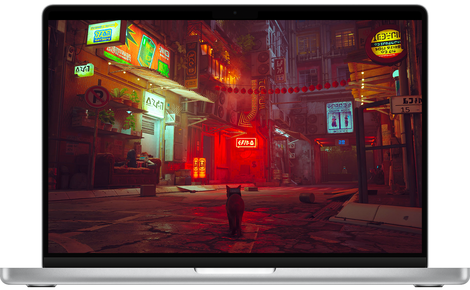This screenshot has height=290, width=470.
Task: Click the blue poster with two figures
Action: pyautogui.click(x=339, y=117)
